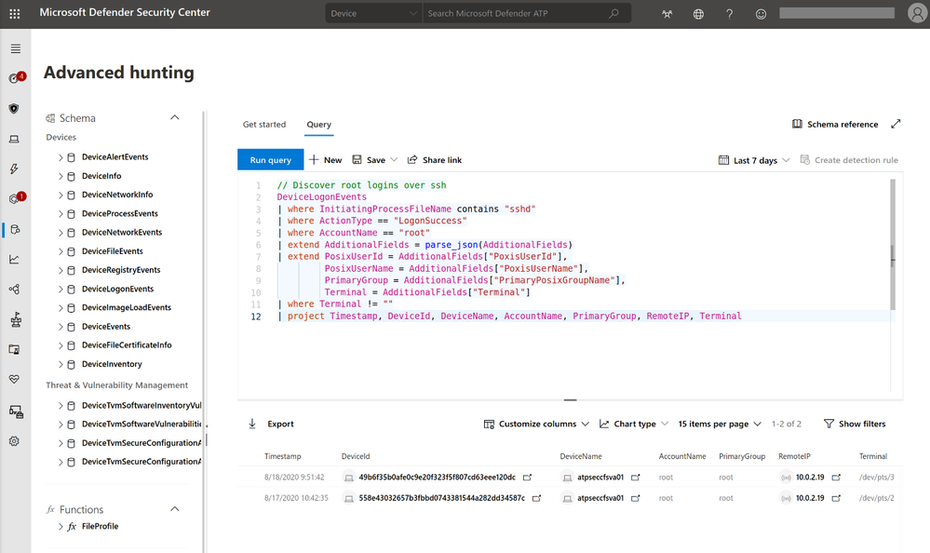Open the Save dropdown arrow
The width and height of the screenshot is (930, 553).
pos(394,159)
